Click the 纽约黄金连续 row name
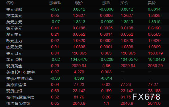Image resolution: width=169 pixels, height=107 pixels. (18, 104)
